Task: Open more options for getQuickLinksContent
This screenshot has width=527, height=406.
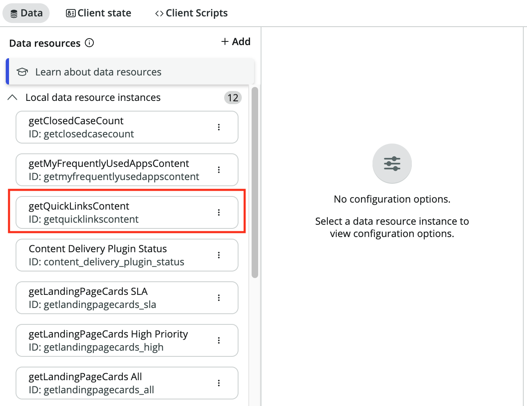Action: (219, 212)
